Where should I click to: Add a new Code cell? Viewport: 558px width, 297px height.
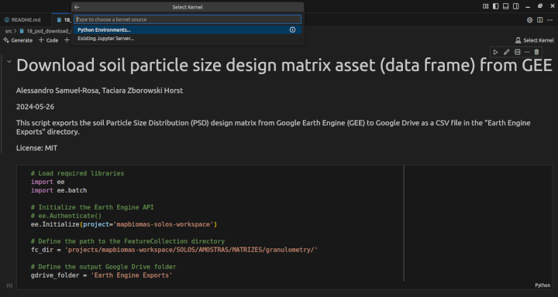(48, 40)
